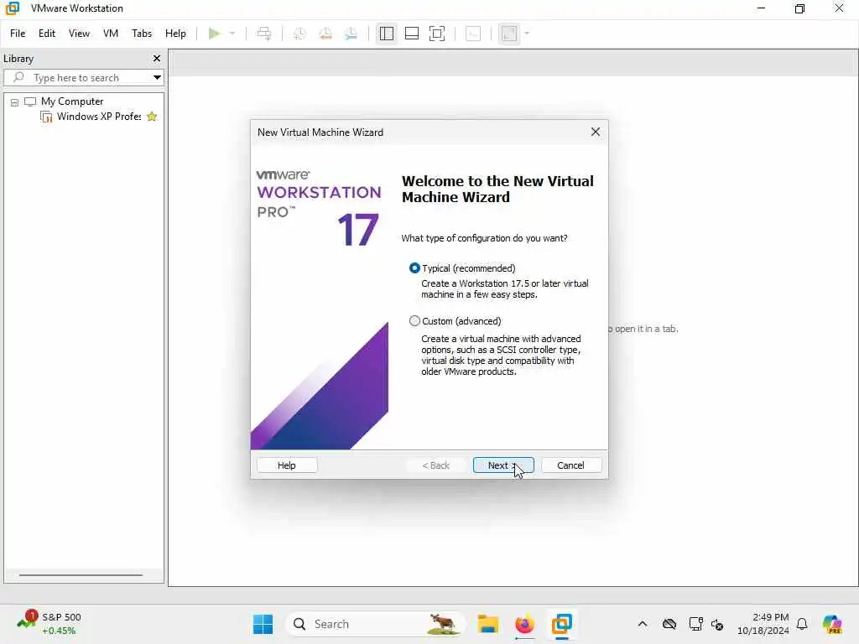Select My Computer in the Library
The image size is (859, 644).
pos(72,101)
